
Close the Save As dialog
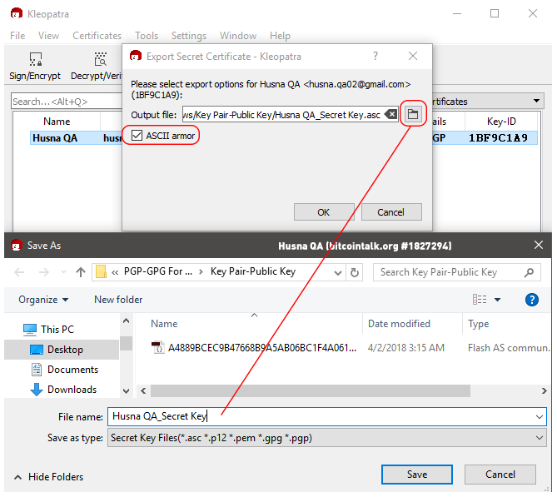539,245
